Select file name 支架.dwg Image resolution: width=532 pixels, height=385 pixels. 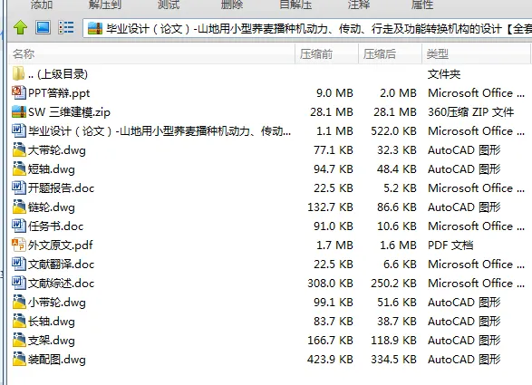tap(52, 341)
